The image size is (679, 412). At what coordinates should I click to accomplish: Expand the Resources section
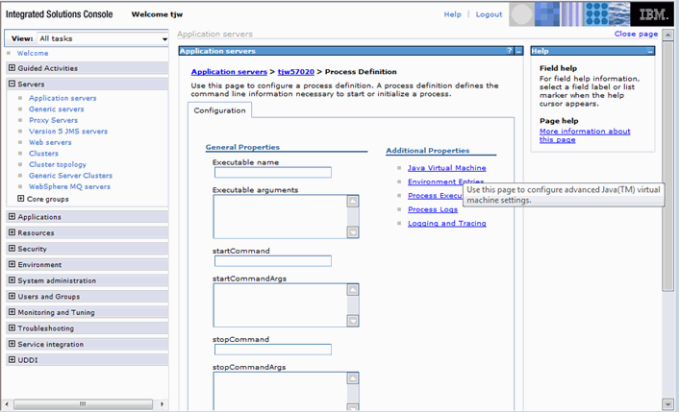(12, 232)
